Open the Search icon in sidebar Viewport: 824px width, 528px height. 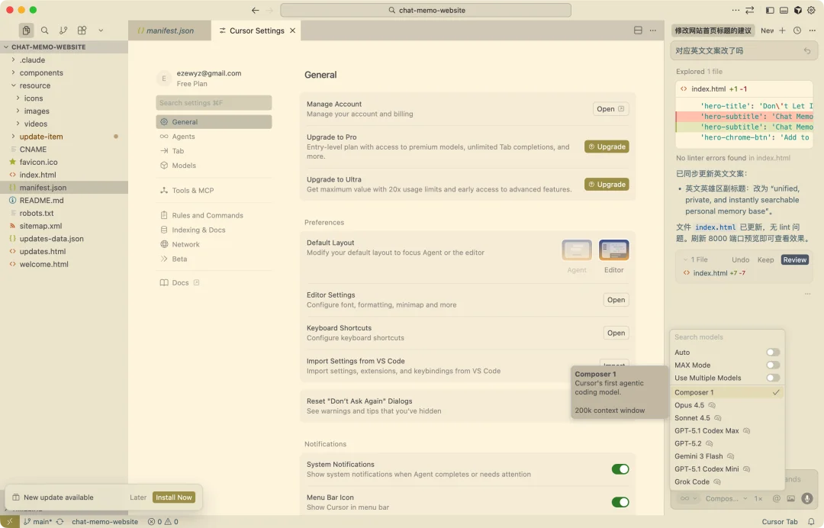[x=45, y=31]
